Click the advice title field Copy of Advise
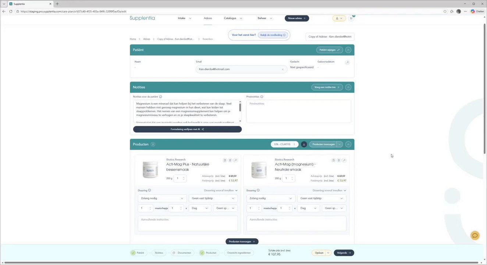This screenshot has width=487, height=265. tap(330, 36)
